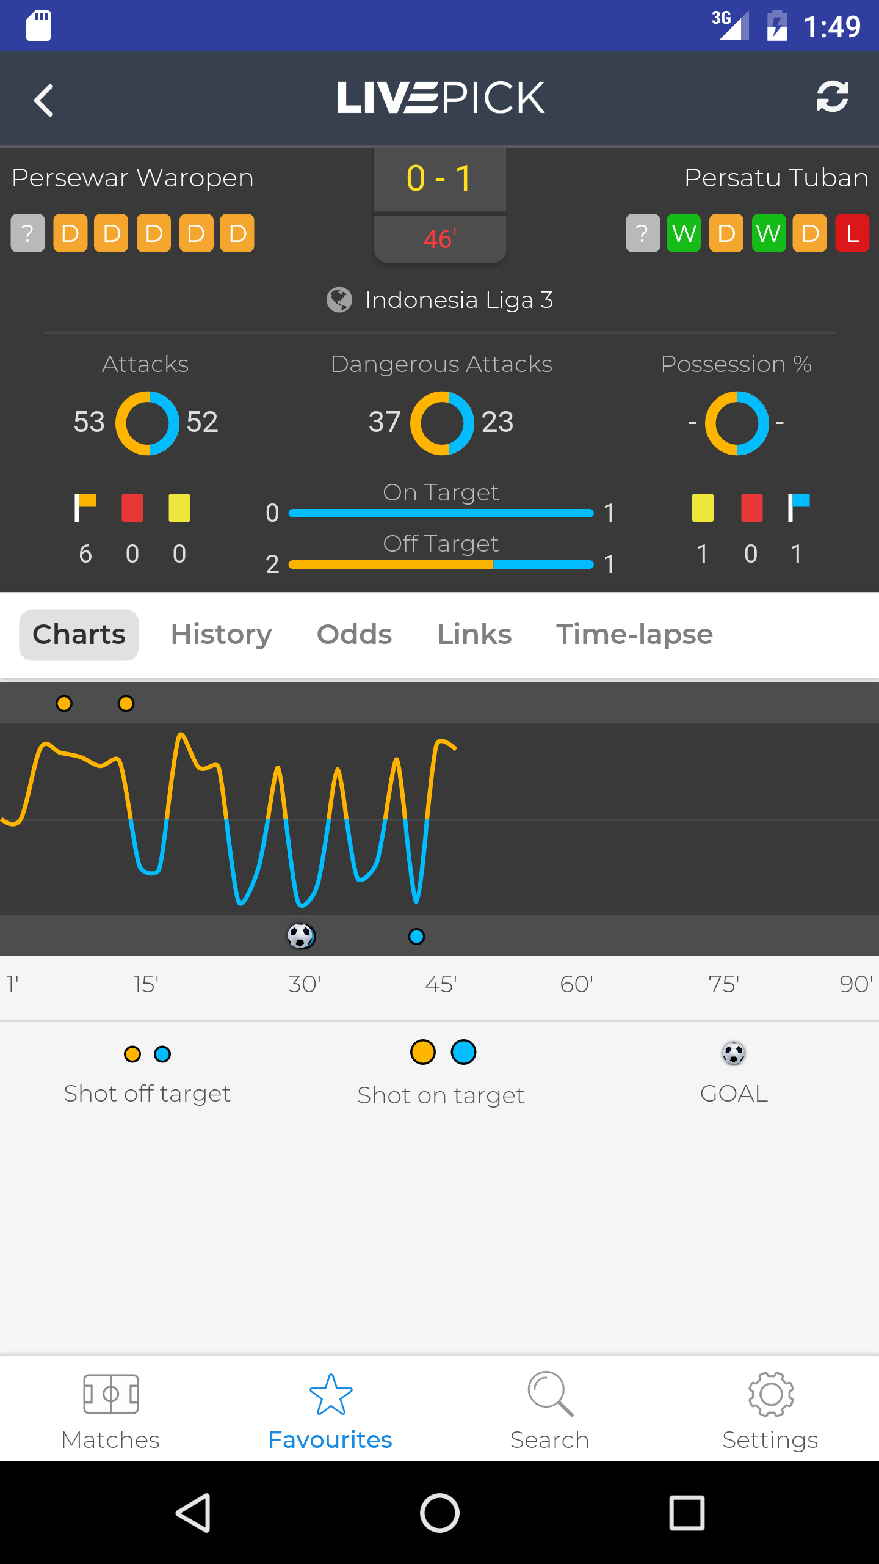
Task: Tap the Attacks donut chart
Action: click(x=147, y=423)
